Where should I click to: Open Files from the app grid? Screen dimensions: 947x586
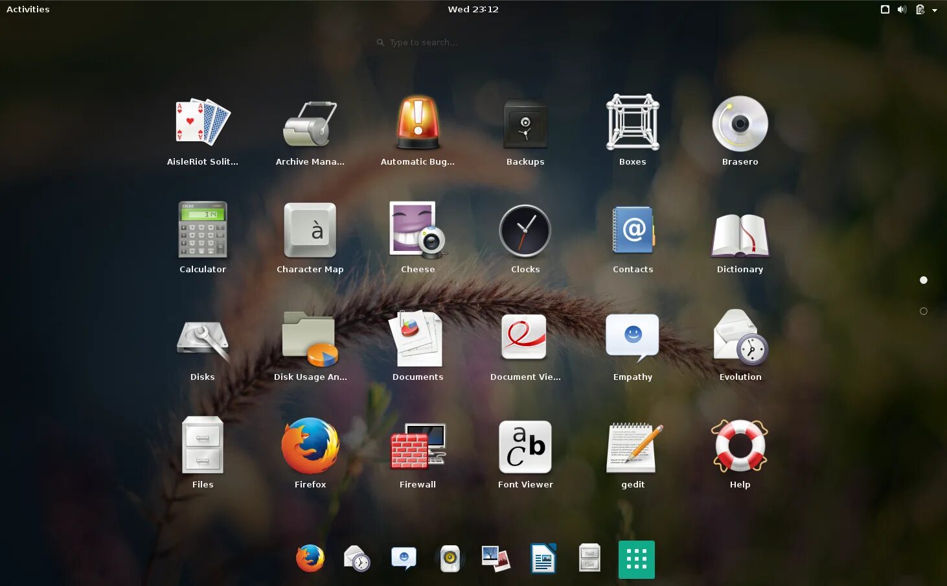point(203,445)
